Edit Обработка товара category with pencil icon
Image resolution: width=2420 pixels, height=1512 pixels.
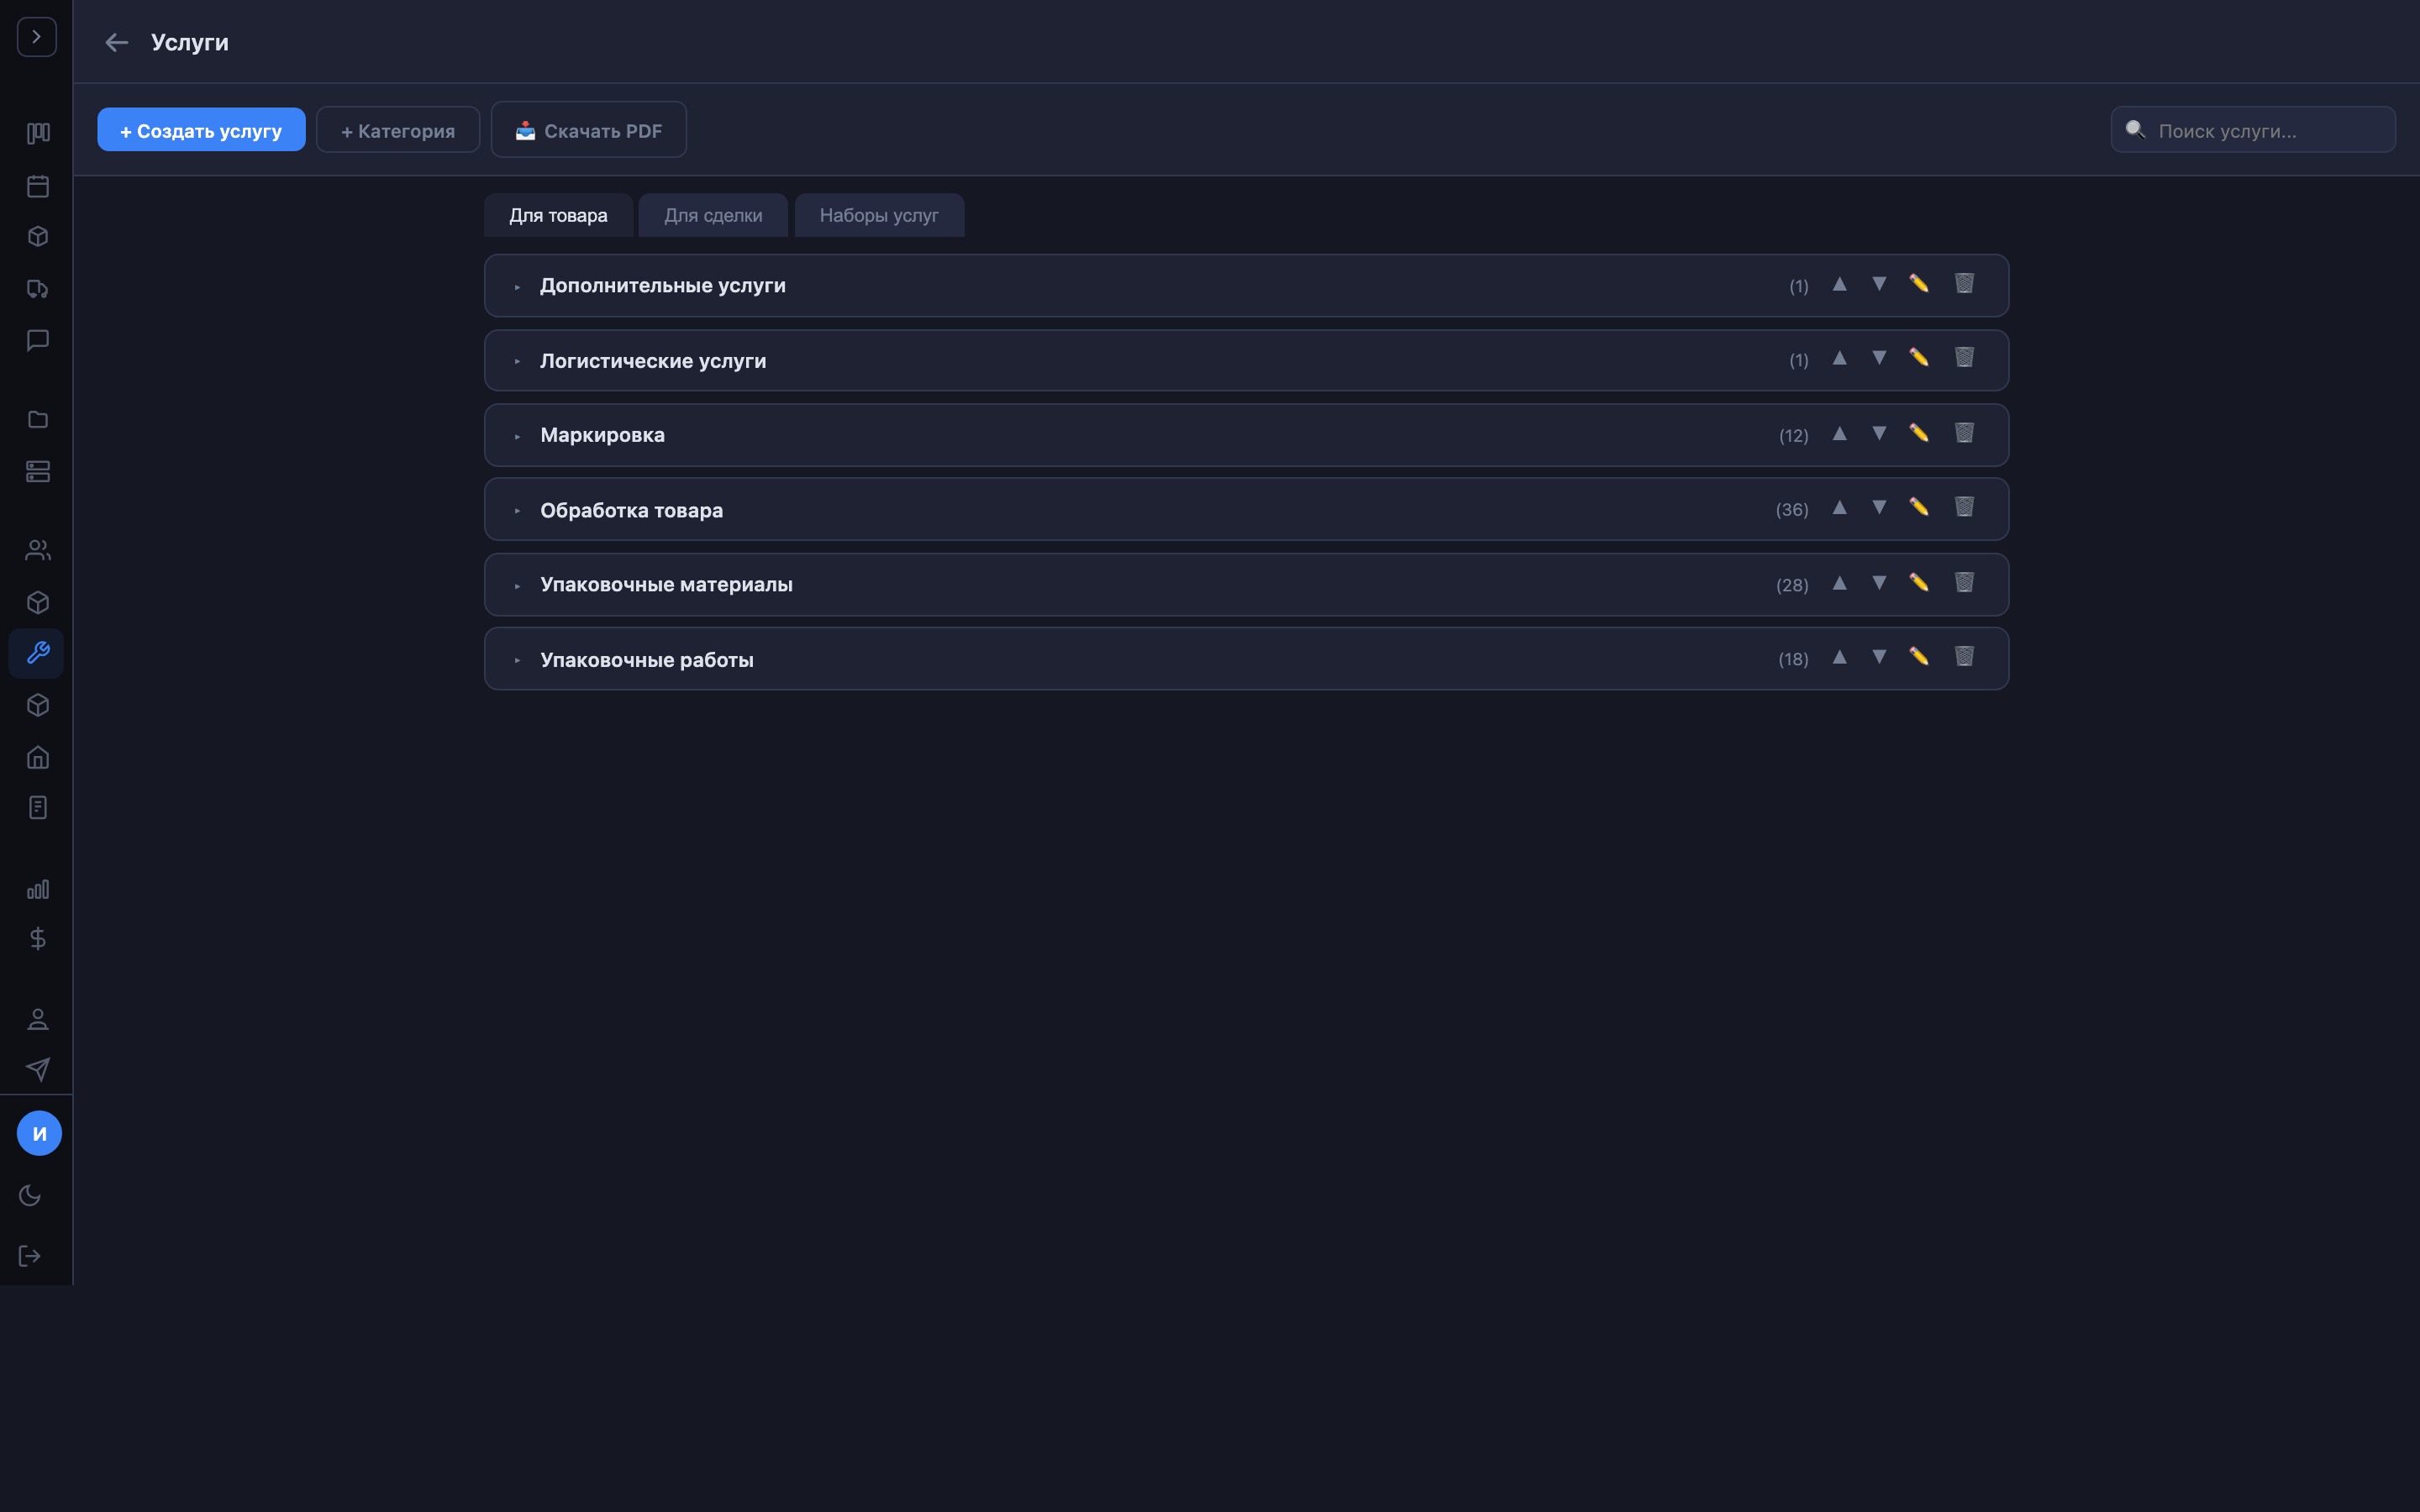tap(1918, 508)
